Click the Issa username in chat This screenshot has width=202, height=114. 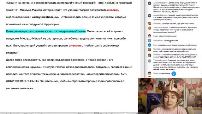click(x=155, y=45)
